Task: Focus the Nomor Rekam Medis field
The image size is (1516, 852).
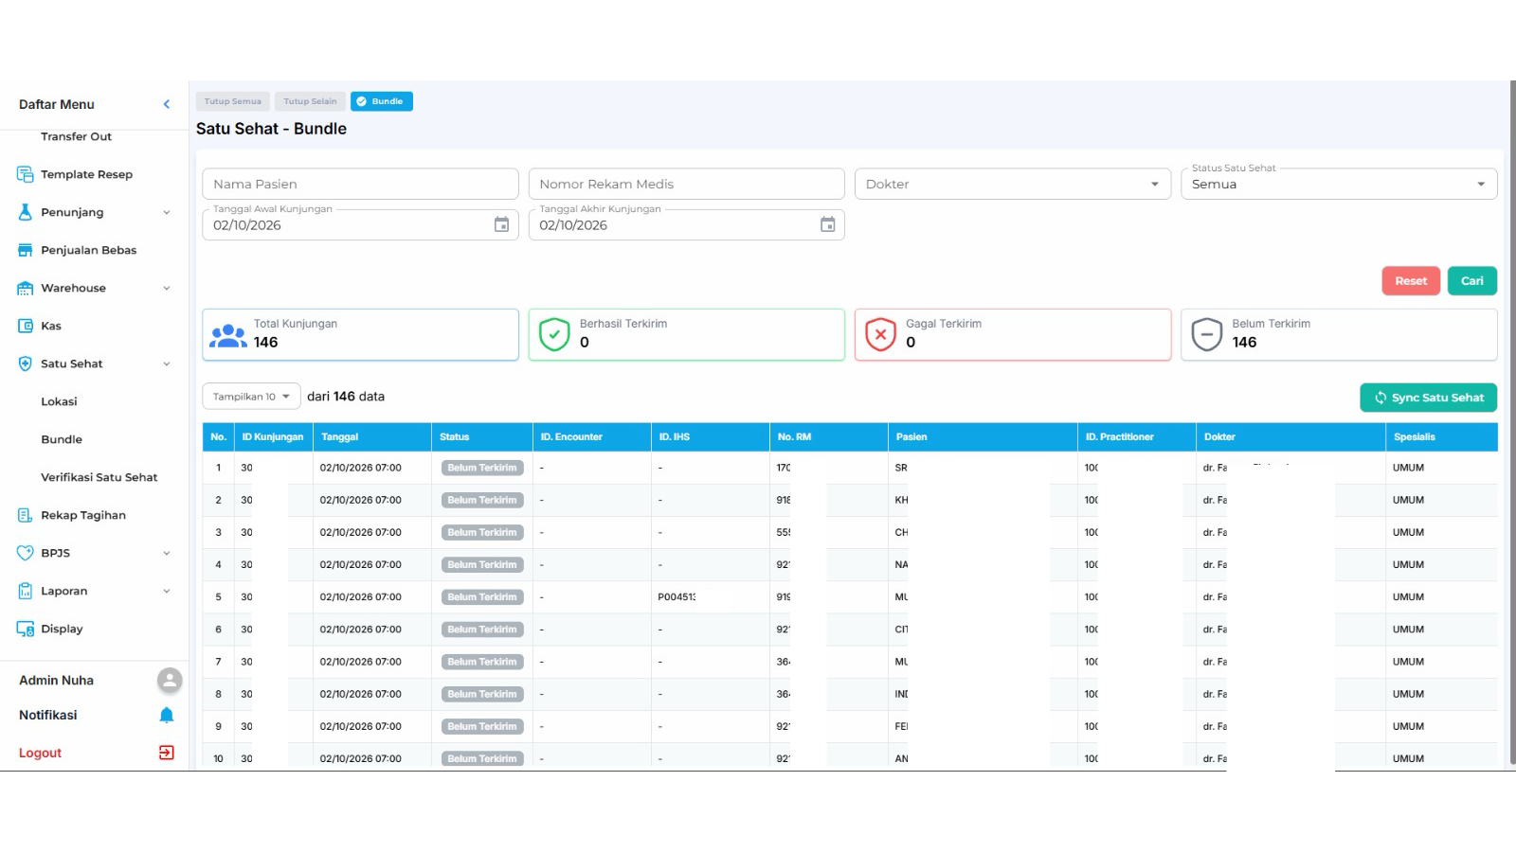Action: 686,184
